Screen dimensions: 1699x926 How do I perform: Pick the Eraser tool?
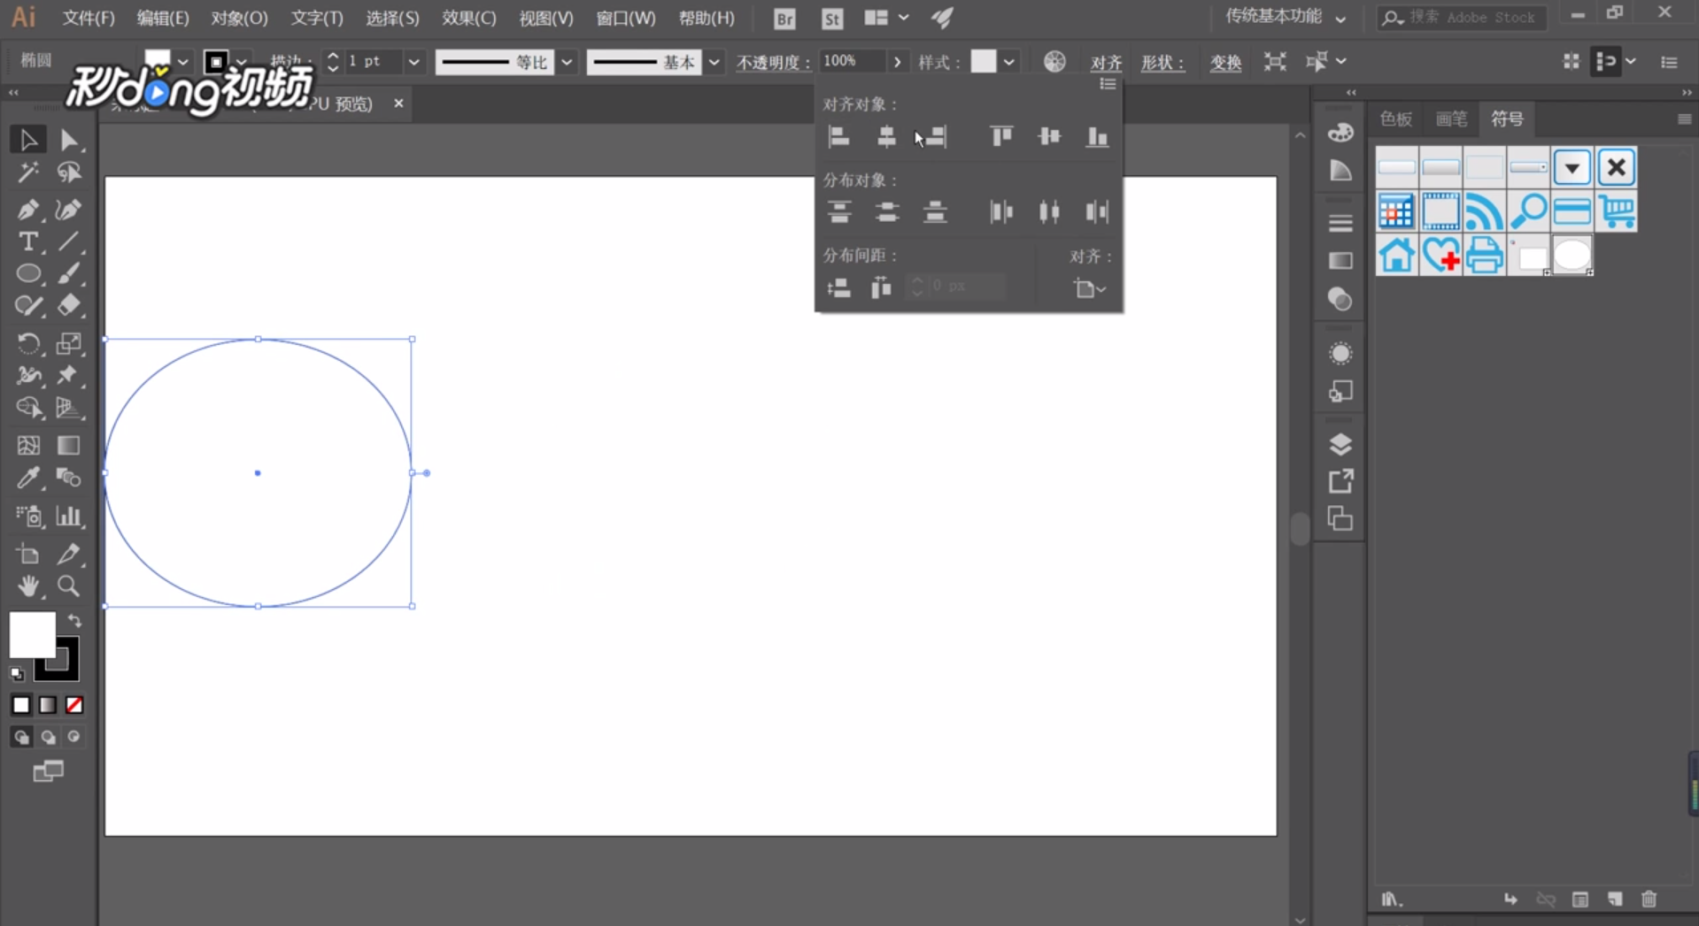[68, 306]
